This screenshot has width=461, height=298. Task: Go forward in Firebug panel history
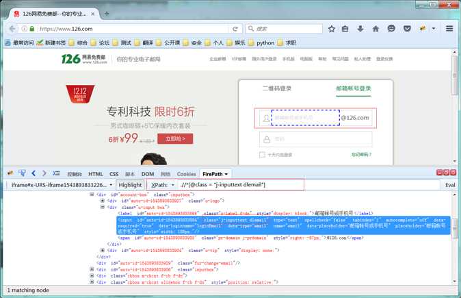point(44,173)
